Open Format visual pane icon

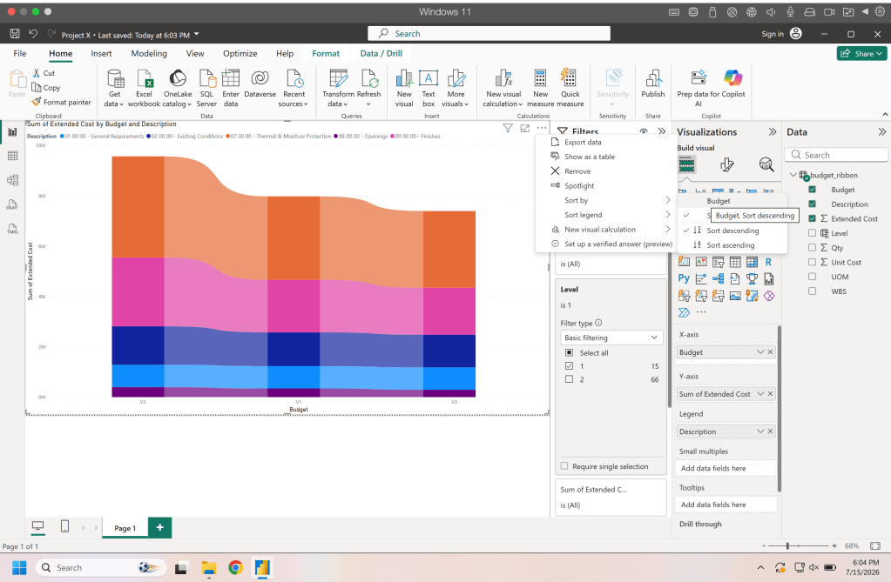[x=726, y=164]
